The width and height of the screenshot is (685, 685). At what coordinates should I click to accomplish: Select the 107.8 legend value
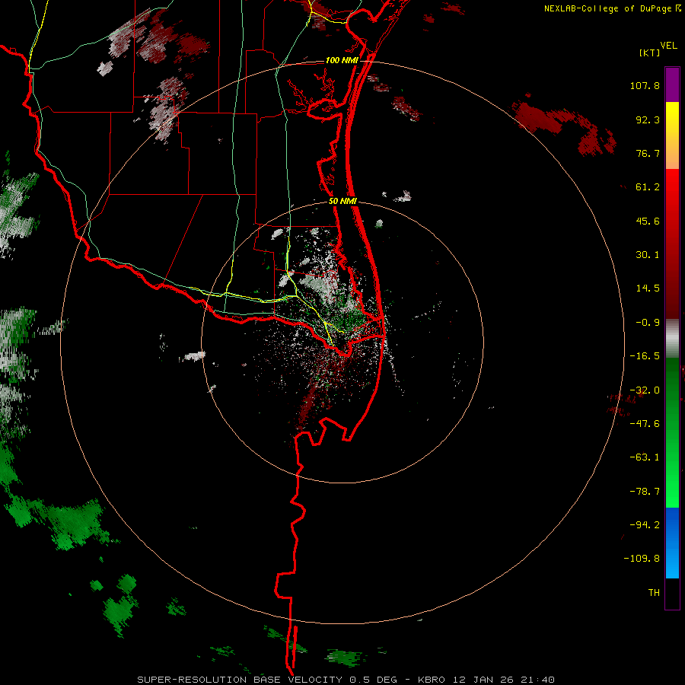point(645,85)
